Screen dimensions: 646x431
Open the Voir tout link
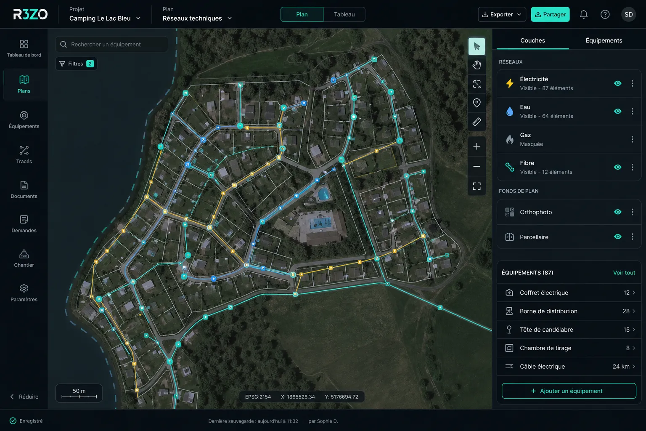pyautogui.click(x=624, y=273)
